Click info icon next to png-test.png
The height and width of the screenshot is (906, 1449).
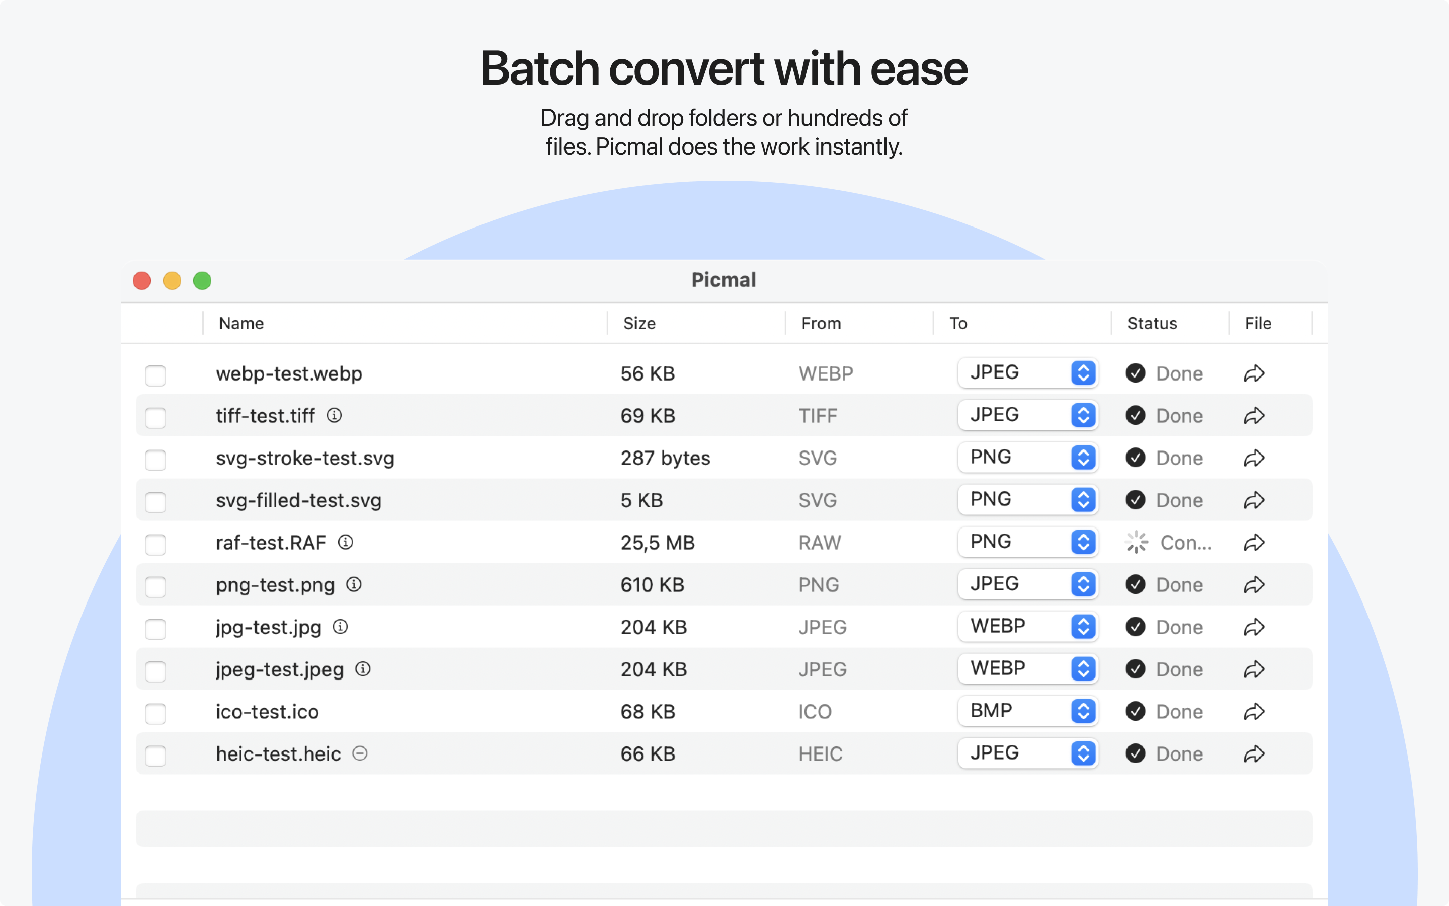point(354,584)
